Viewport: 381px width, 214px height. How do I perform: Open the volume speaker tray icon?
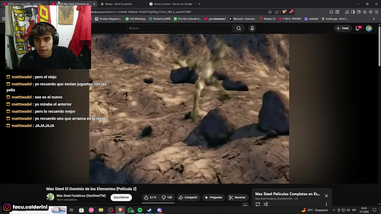click(x=348, y=210)
